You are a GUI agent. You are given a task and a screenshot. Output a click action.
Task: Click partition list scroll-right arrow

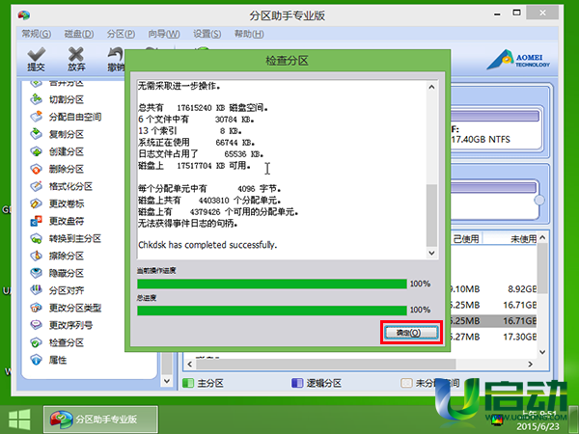coord(530,365)
